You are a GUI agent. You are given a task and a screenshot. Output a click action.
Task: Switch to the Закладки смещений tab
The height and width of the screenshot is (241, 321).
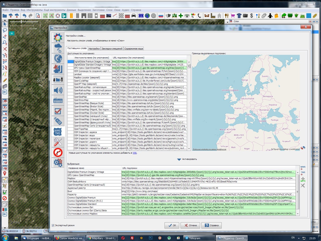(112, 48)
